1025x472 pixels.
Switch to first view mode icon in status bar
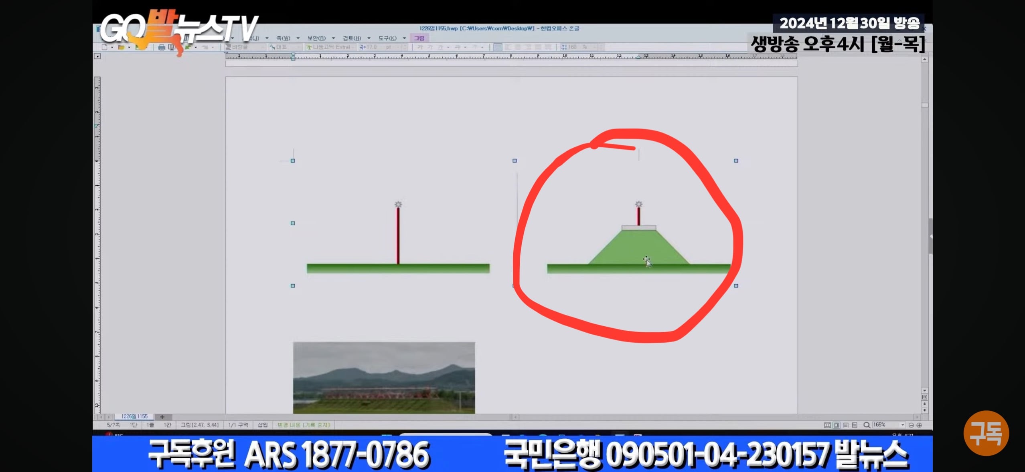(827, 425)
